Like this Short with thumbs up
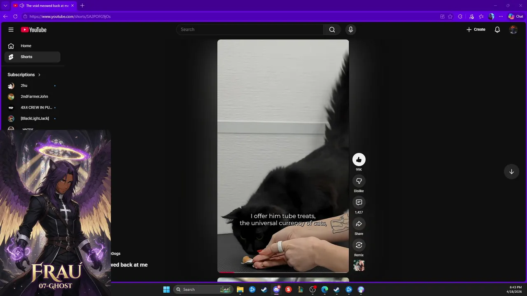The height and width of the screenshot is (296, 527). pyautogui.click(x=359, y=160)
